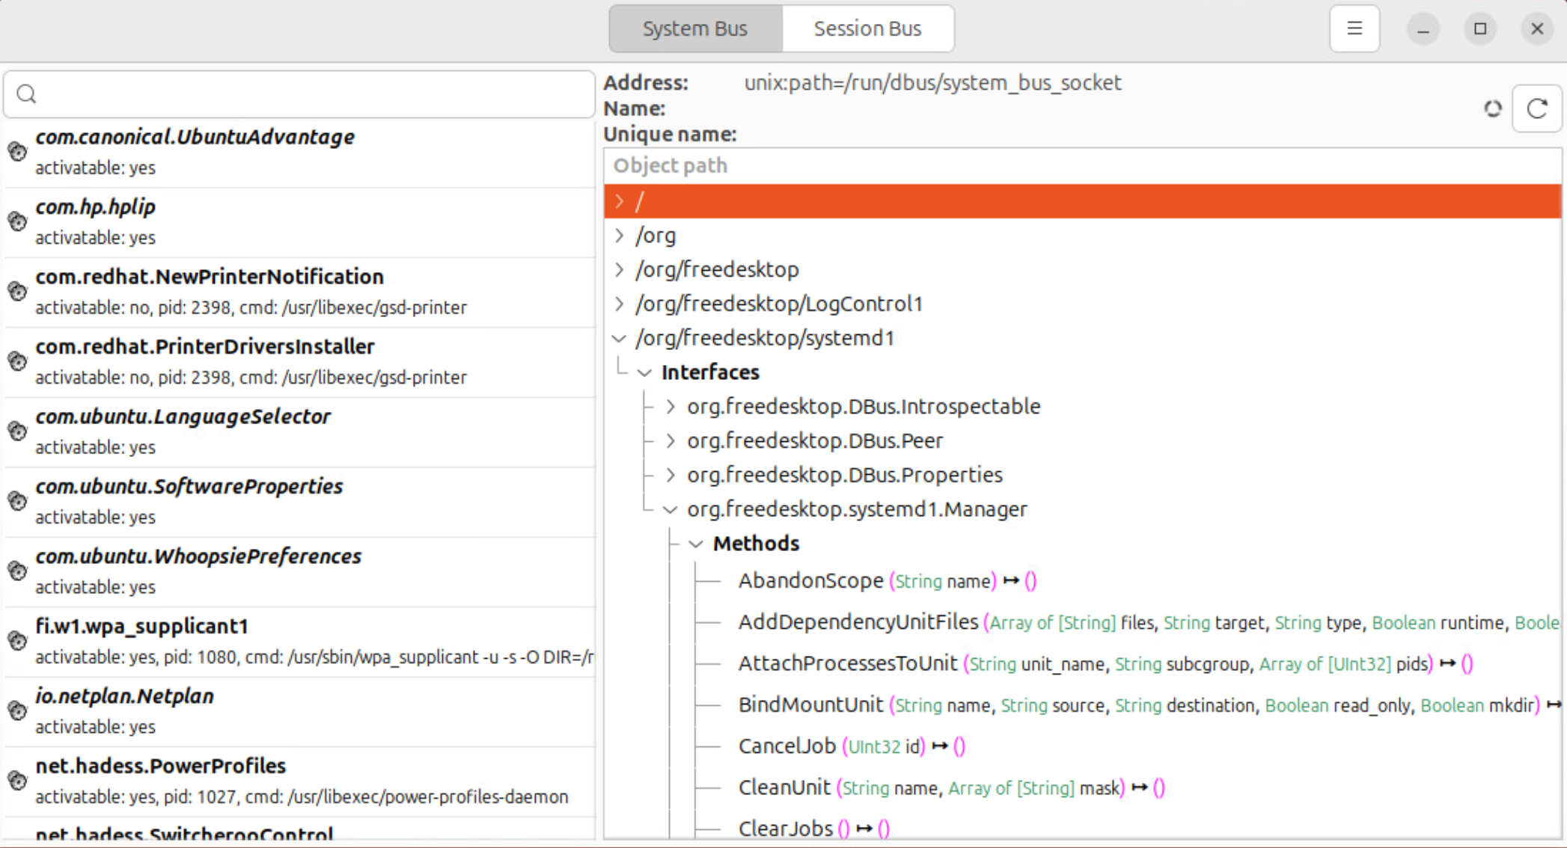Click icon next to com.redhat.NewPrinterNotification
The width and height of the screenshot is (1567, 848).
pyautogui.click(x=17, y=291)
